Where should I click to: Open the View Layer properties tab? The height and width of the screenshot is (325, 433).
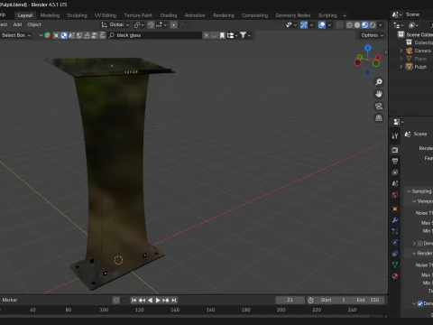click(395, 172)
